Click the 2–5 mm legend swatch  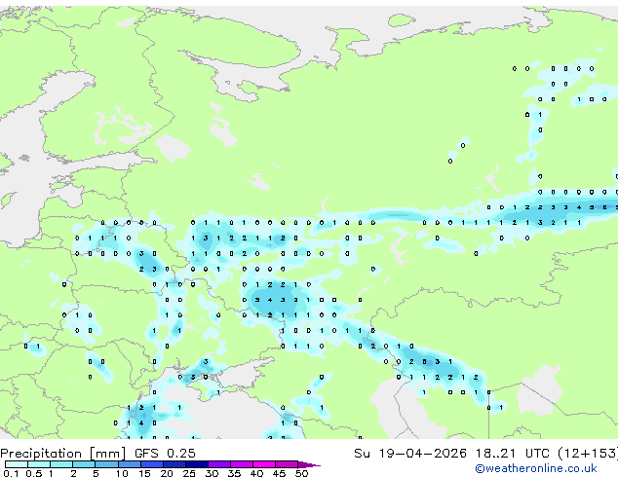click(84, 464)
